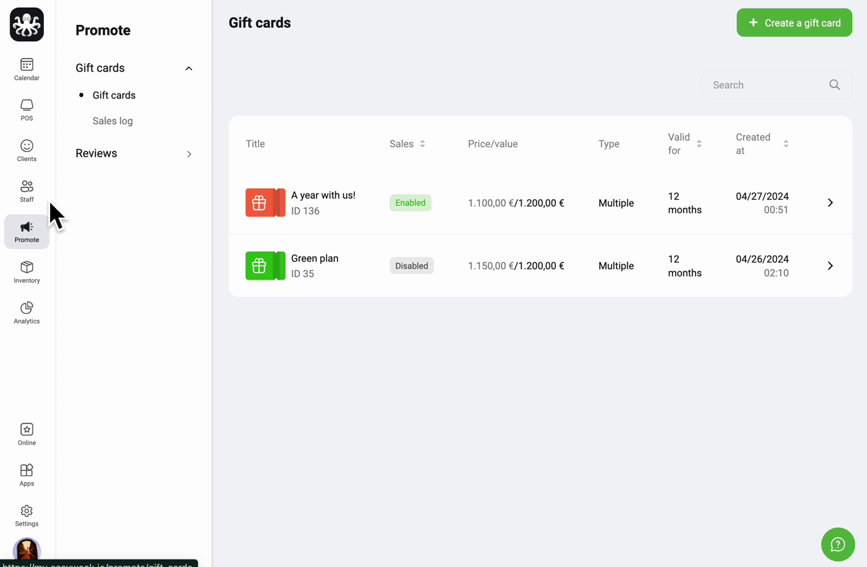
Task: Click the green gift card icon
Action: pos(265,265)
